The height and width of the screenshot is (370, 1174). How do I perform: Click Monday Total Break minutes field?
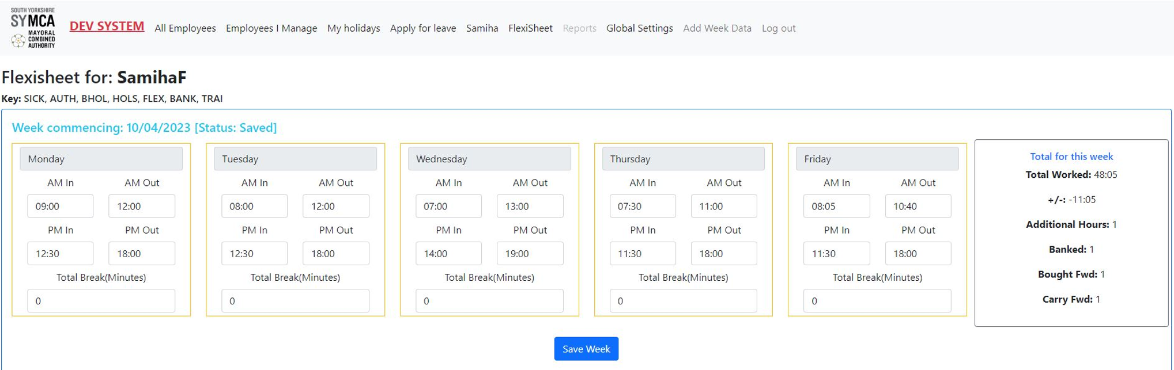point(101,301)
